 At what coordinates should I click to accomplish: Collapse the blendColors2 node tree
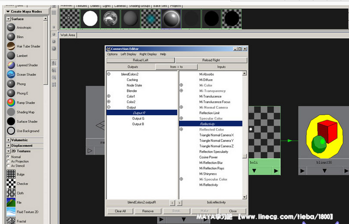108,74
